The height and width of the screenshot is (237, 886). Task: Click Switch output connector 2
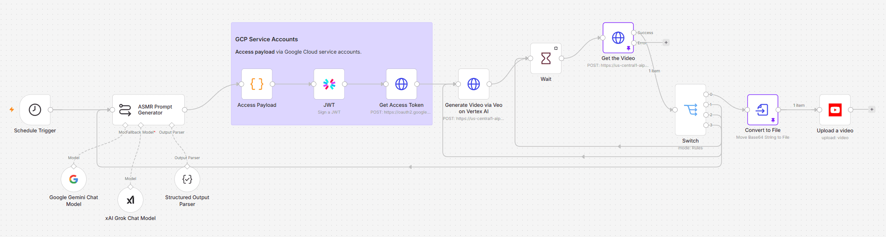click(x=706, y=115)
